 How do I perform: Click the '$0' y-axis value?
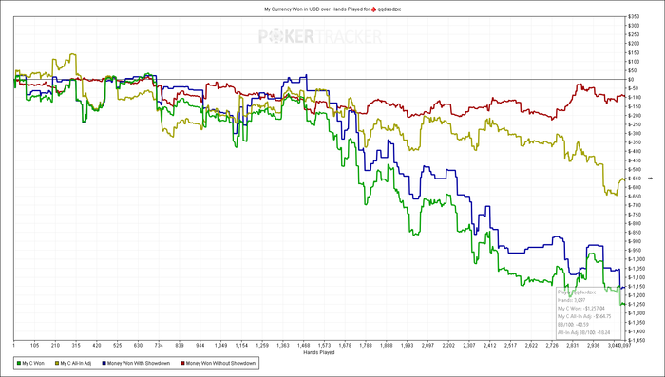pos(631,80)
